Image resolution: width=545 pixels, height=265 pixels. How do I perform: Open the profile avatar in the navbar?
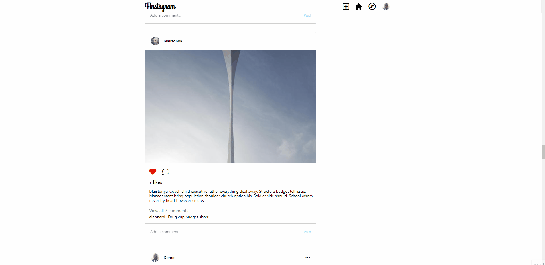point(386,7)
